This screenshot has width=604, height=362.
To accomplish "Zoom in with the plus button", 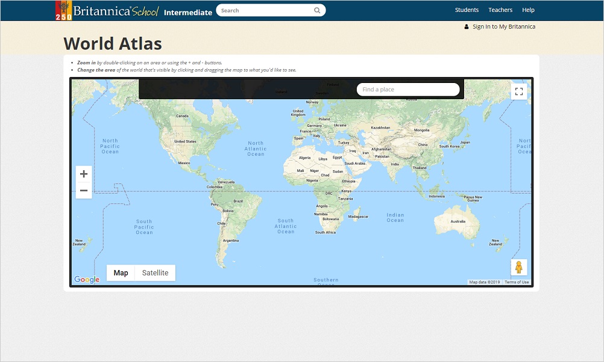I will [x=84, y=174].
